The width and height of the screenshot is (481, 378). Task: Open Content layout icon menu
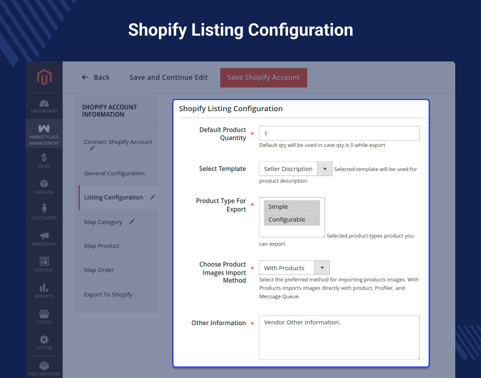coord(44,265)
